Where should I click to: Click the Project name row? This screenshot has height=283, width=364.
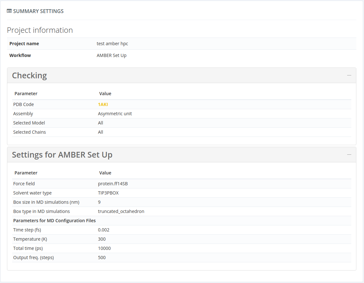pos(24,44)
